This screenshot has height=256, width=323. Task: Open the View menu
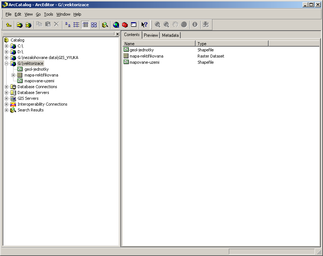[x=28, y=14]
